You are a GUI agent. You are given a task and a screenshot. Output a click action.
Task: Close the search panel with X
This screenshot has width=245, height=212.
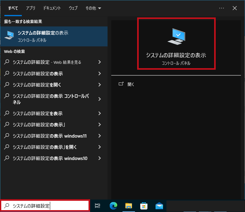235,8
